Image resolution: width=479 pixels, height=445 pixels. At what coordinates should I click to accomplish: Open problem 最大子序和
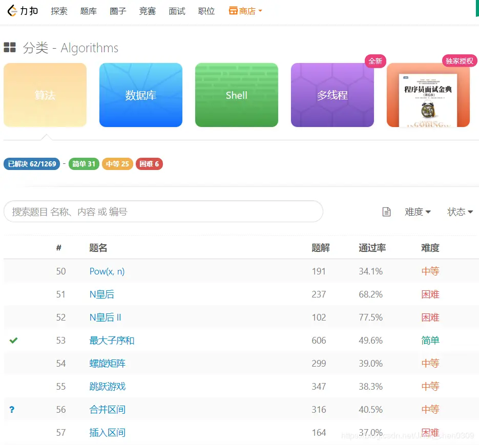coord(112,340)
